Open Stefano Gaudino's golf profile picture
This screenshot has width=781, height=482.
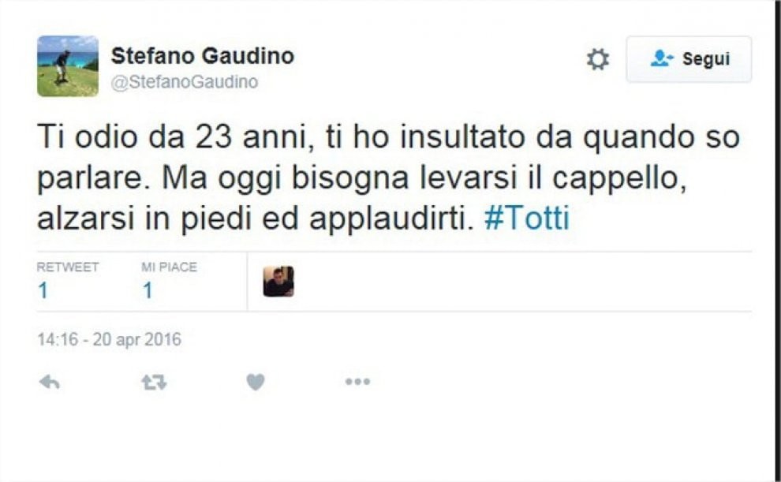point(68,65)
